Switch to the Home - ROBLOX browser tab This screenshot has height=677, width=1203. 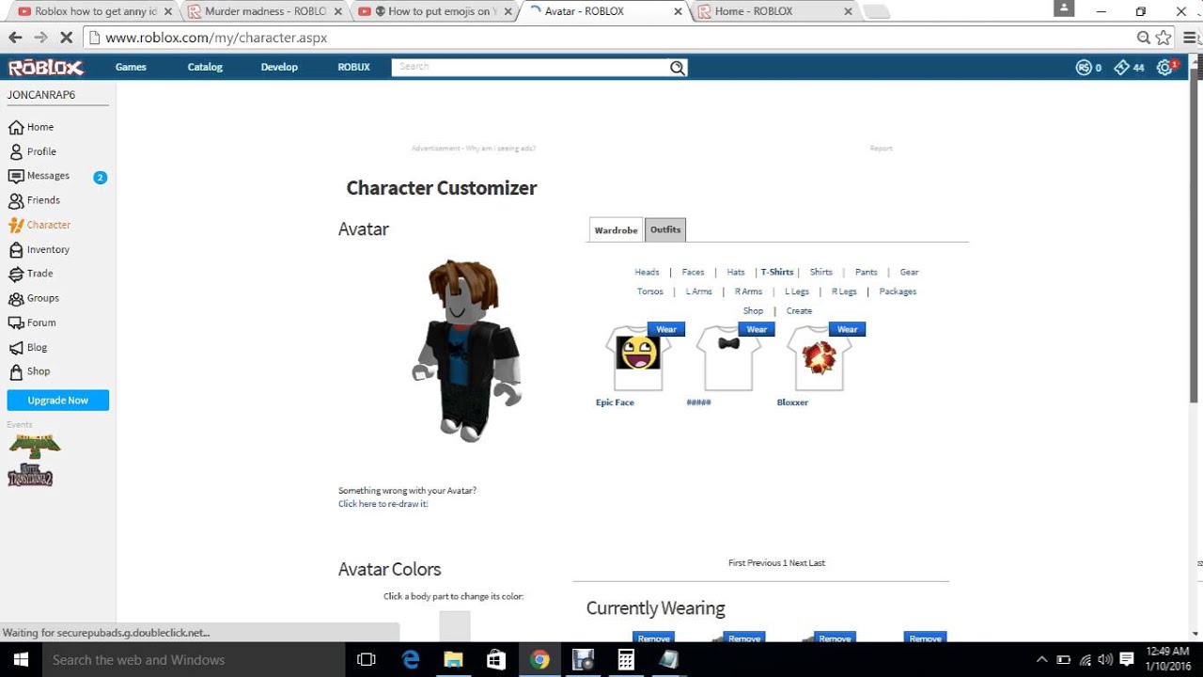[x=773, y=11]
